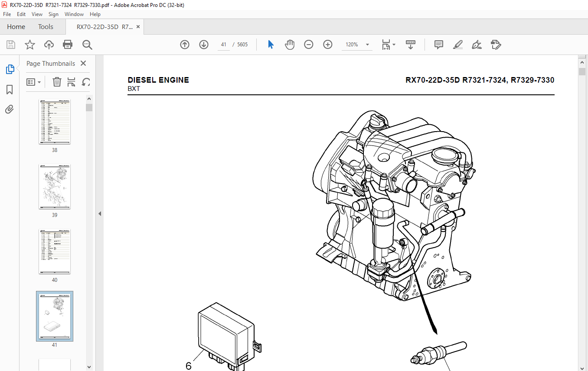588x371 pixels.
Task: Click the read mode scrolling icon
Action: [x=410, y=45]
